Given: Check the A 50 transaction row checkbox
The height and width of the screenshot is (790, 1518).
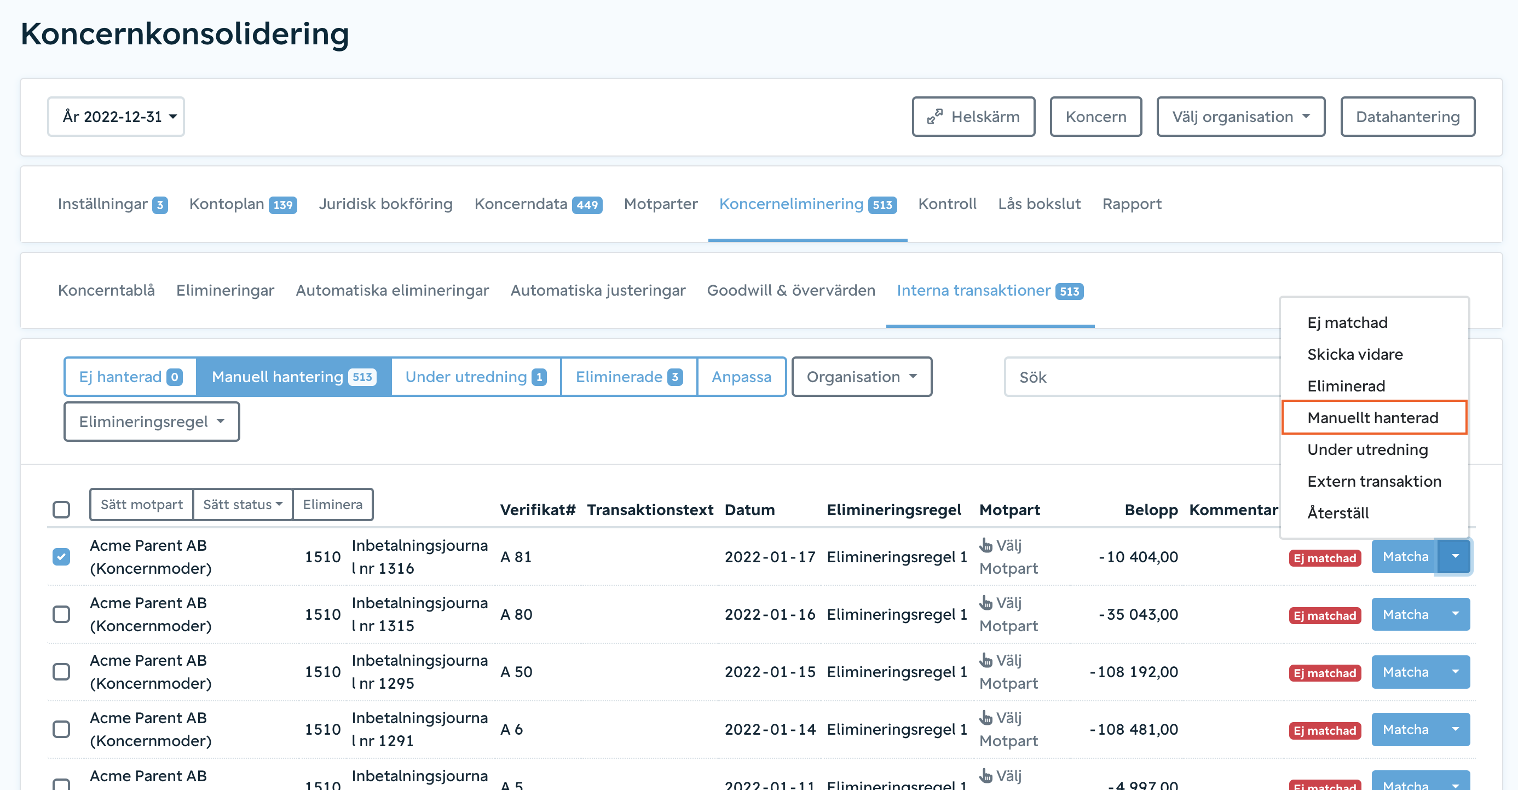Looking at the screenshot, I should coord(61,672).
